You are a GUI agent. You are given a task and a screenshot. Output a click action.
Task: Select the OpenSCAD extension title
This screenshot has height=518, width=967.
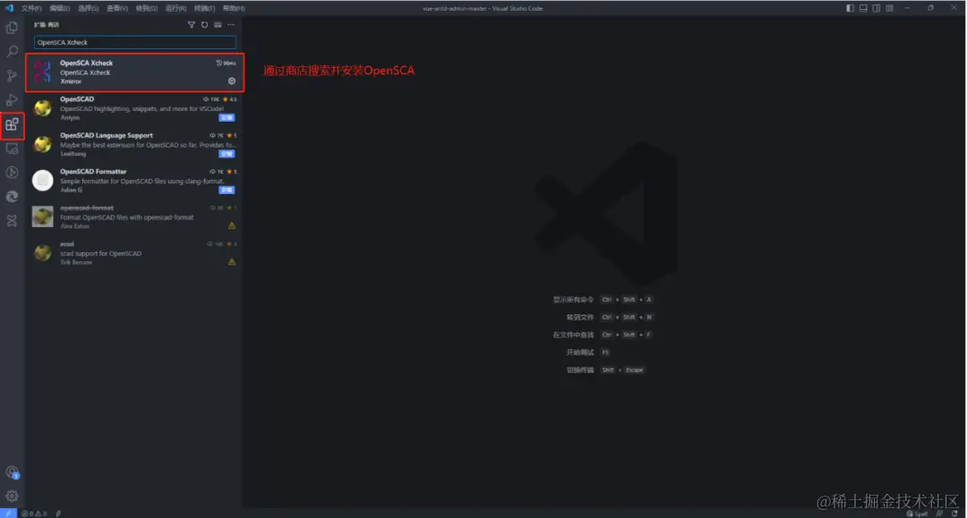click(77, 99)
